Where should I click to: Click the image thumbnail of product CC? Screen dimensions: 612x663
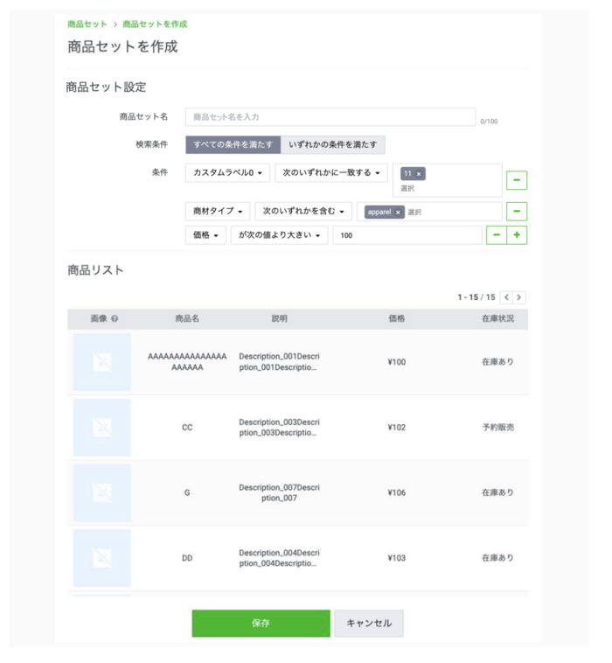coord(102,428)
